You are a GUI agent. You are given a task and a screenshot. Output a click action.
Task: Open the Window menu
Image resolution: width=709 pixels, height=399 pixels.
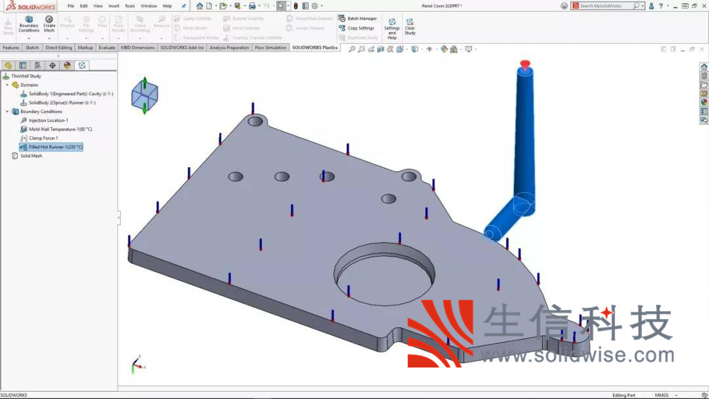[x=149, y=6]
